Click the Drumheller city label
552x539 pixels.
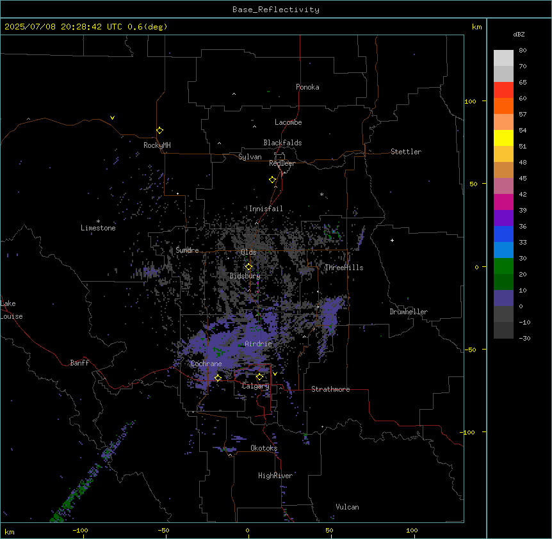409,312
